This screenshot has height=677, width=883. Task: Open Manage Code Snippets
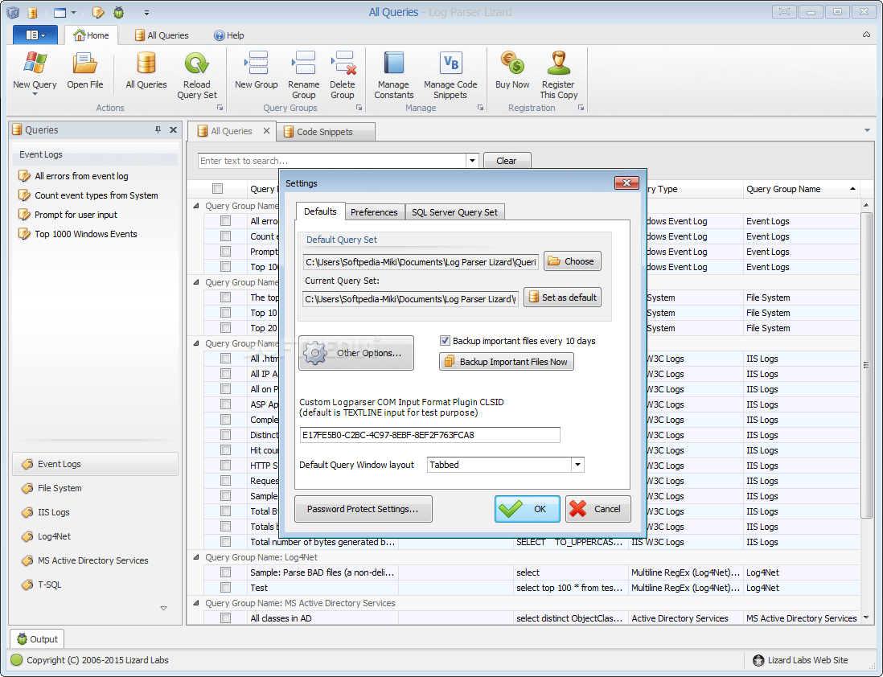click(x=450, y=76)
